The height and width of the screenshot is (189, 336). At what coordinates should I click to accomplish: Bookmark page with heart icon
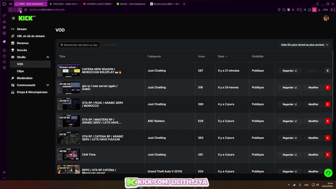click(298, 10)
